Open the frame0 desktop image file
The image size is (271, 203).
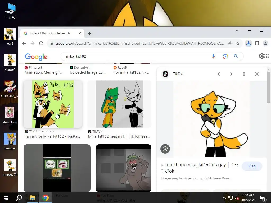tap(10, 63)
